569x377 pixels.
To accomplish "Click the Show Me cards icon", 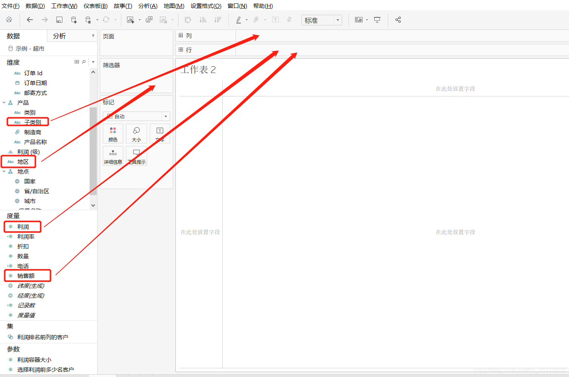I will 359,20.
